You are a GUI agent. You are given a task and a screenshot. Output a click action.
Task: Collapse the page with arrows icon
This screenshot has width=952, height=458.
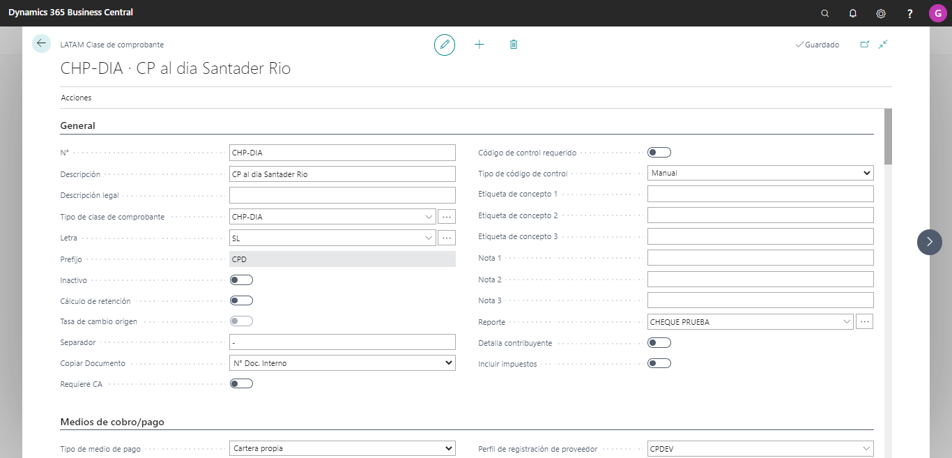883,44
